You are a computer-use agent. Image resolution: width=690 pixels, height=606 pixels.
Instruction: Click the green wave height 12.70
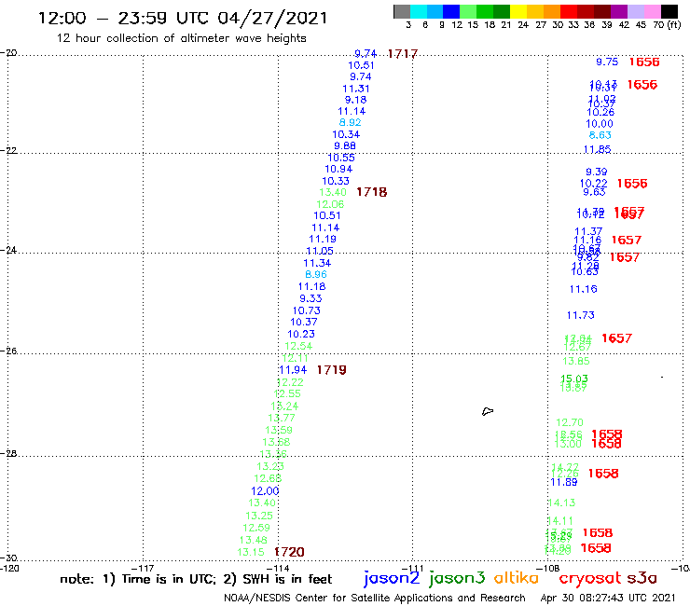(x=570, y=422)
